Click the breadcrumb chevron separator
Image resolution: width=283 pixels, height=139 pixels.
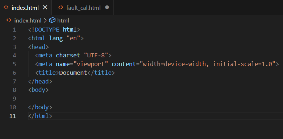tap(45, 20)
